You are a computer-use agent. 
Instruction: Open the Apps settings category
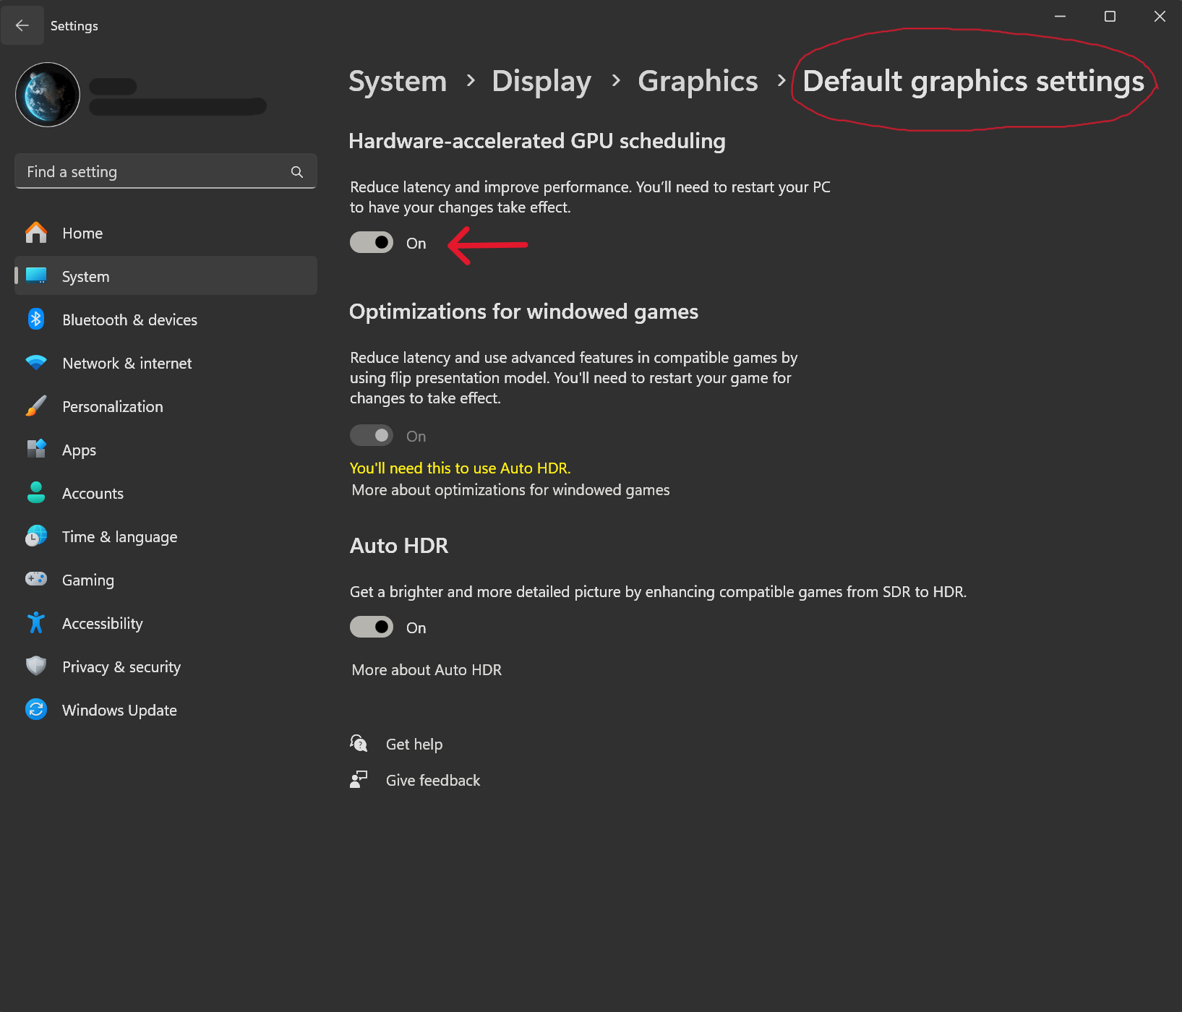(x=79, y=450)
